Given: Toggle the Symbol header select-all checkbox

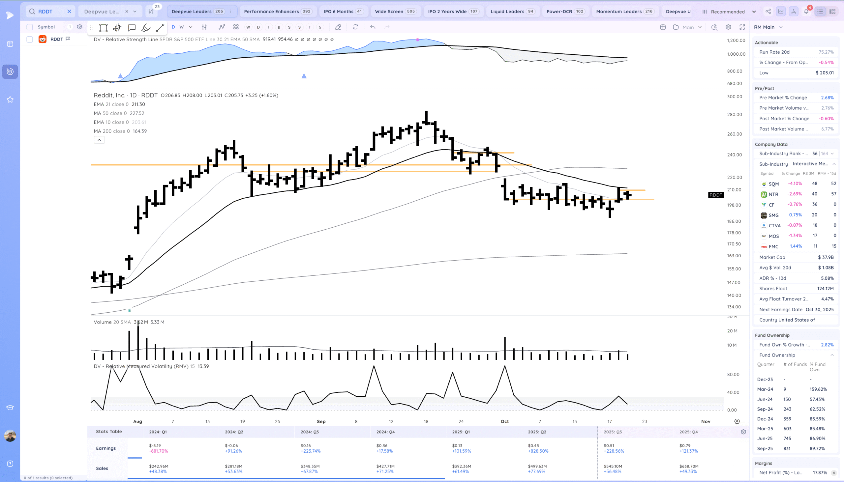Looking at the screenshot, I should tap(30, 27).
